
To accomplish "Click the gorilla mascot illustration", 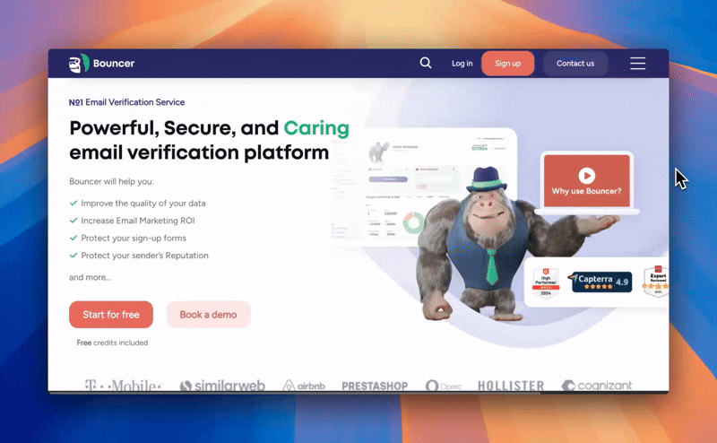I will (491, 245).
